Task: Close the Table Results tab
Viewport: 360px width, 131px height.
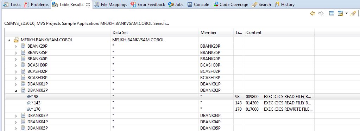Action: click(x=88, y=5)
